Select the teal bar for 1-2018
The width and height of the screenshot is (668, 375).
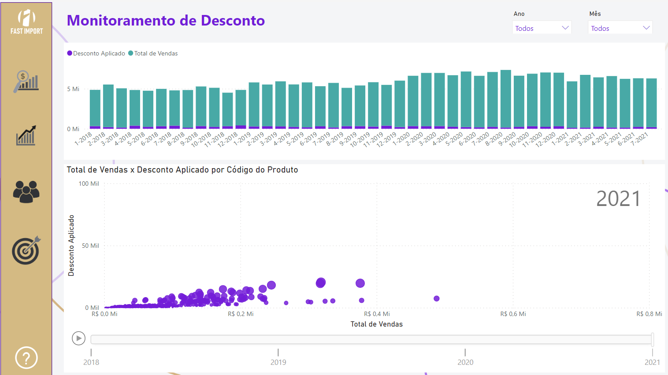95,108
